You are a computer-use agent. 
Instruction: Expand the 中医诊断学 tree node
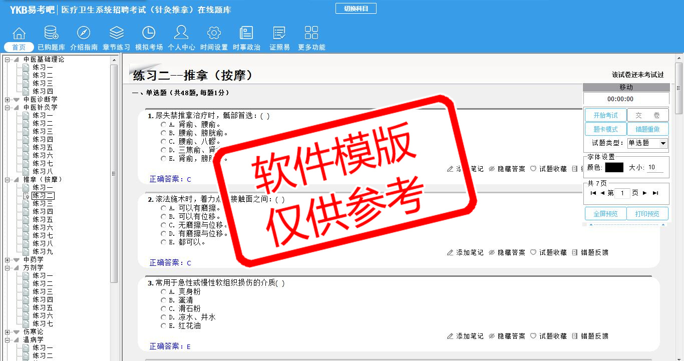[8, 99]
